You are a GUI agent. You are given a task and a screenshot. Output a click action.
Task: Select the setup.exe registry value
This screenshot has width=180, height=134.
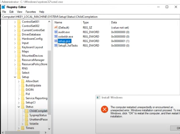coord(64,41)
